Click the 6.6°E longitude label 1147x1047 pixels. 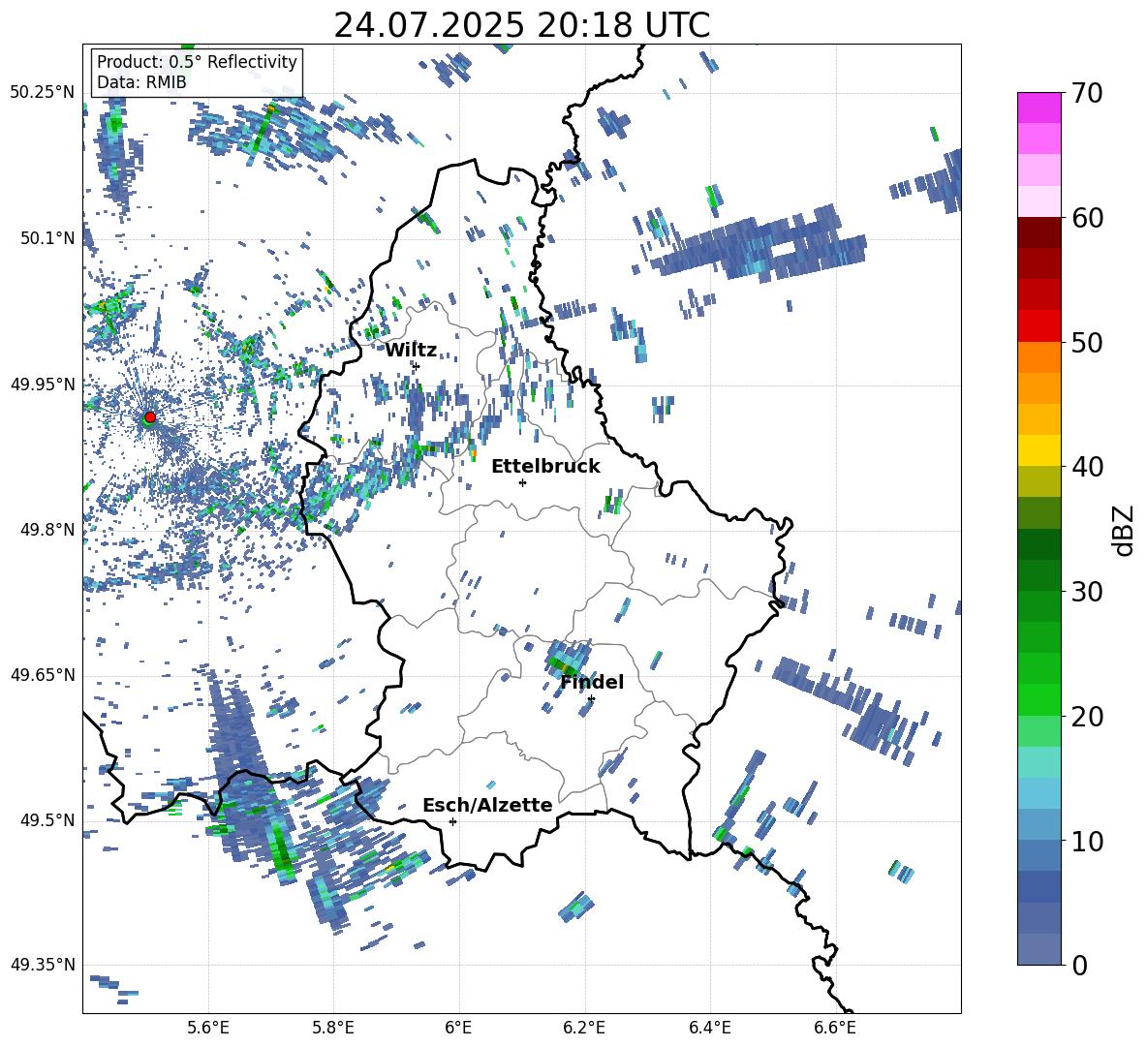coord(835,1028)
